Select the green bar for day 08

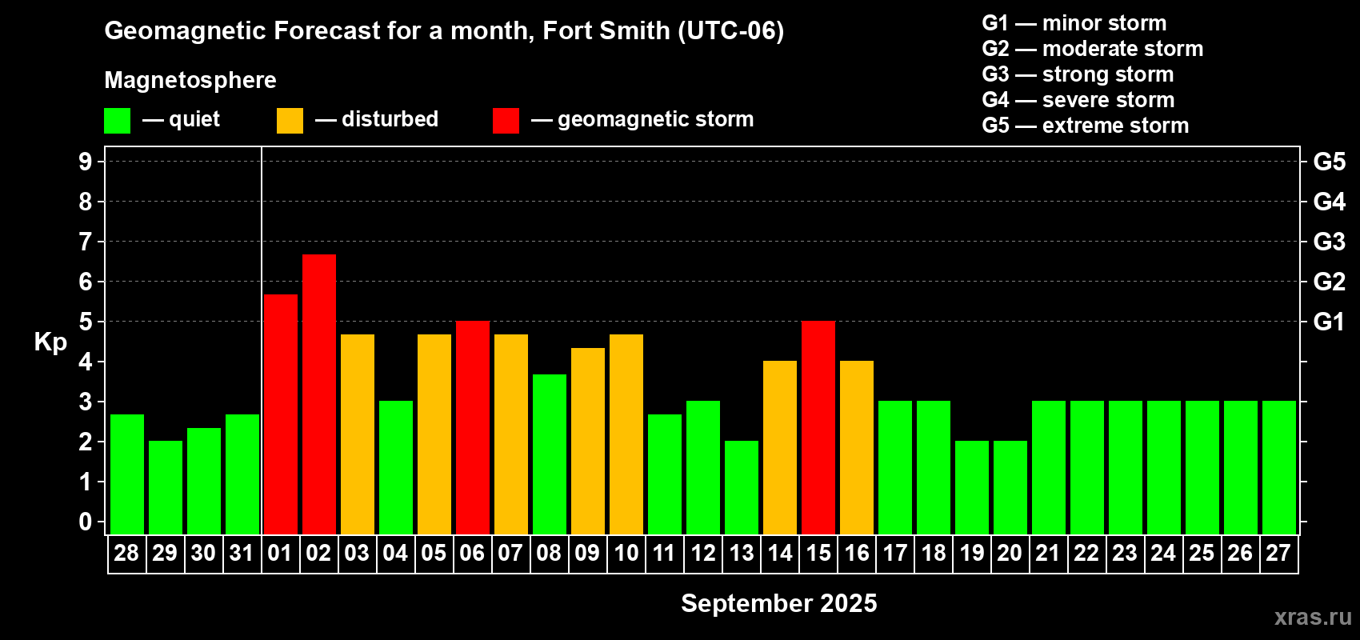tap(550, 454)
